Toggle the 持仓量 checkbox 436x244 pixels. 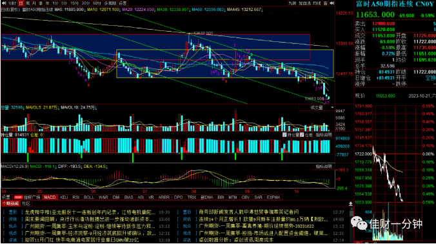coord(284,135)
